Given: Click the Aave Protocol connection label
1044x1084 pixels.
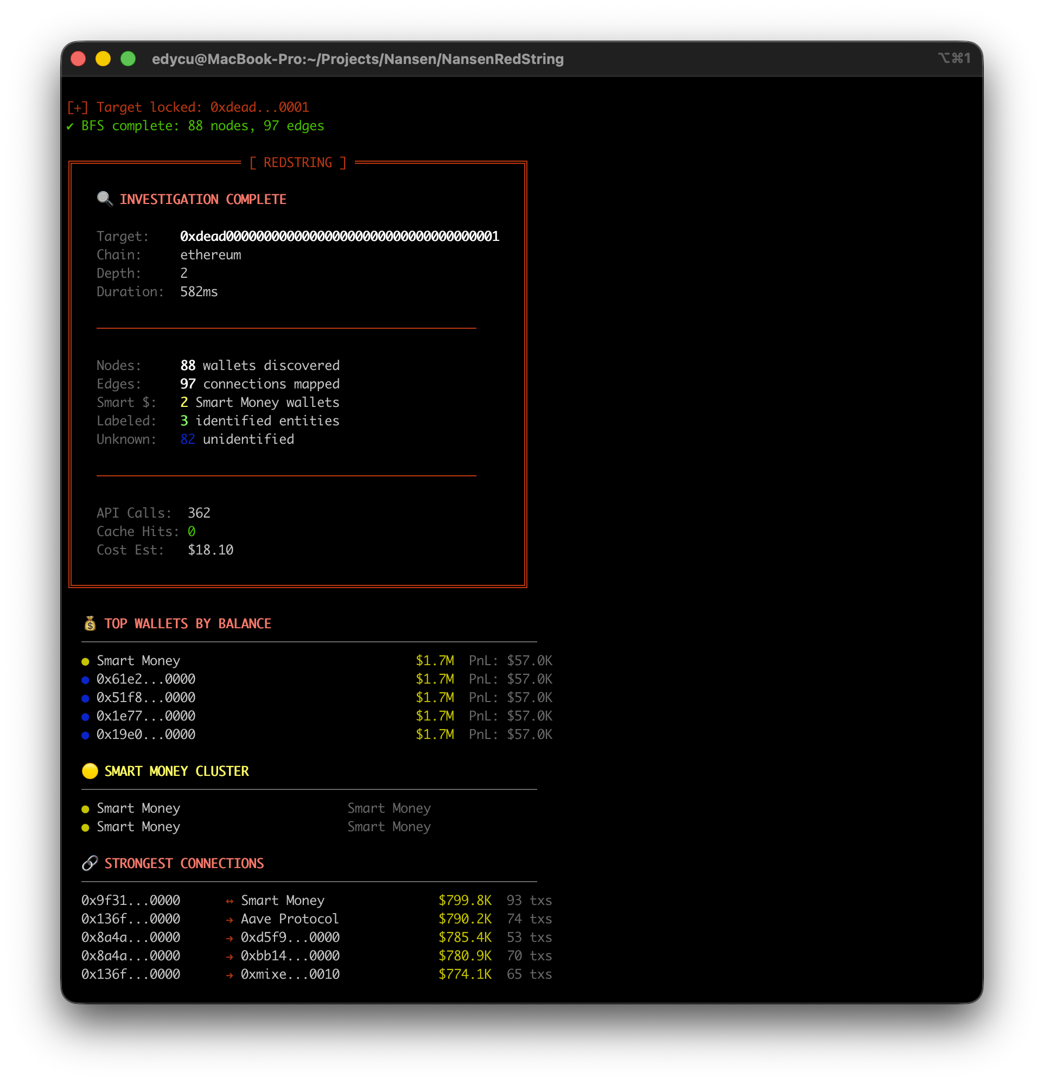Looking at the screenshot, I should (289, 919).
